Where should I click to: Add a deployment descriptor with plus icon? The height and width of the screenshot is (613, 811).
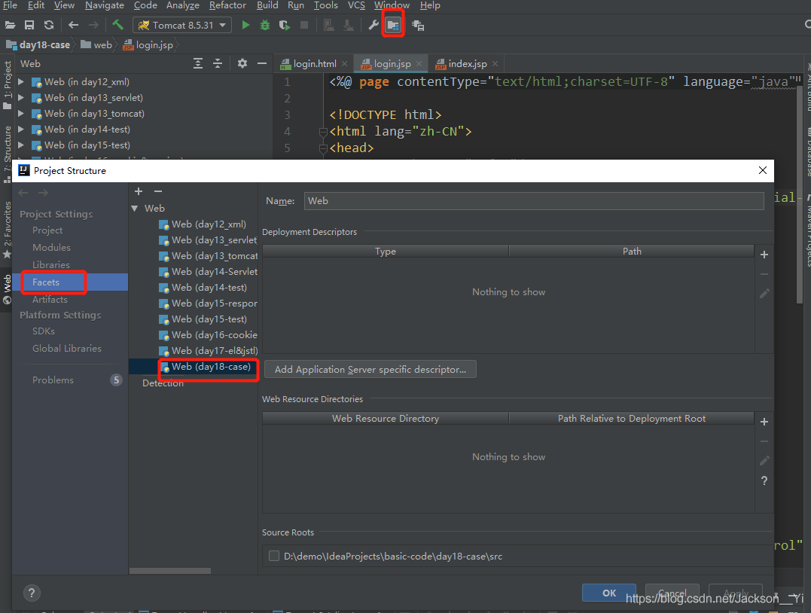(x=764, y=255)
